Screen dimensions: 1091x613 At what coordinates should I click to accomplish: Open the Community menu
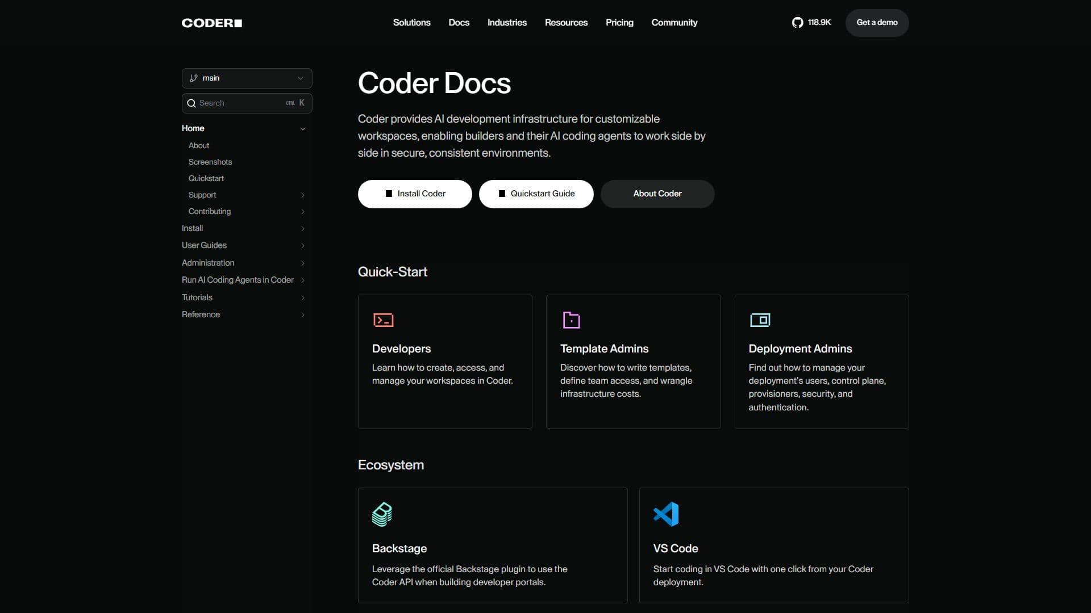click(674, 23)
